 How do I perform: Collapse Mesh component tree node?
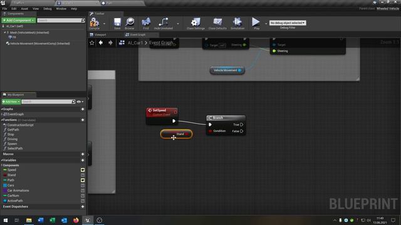coord(4,32)
